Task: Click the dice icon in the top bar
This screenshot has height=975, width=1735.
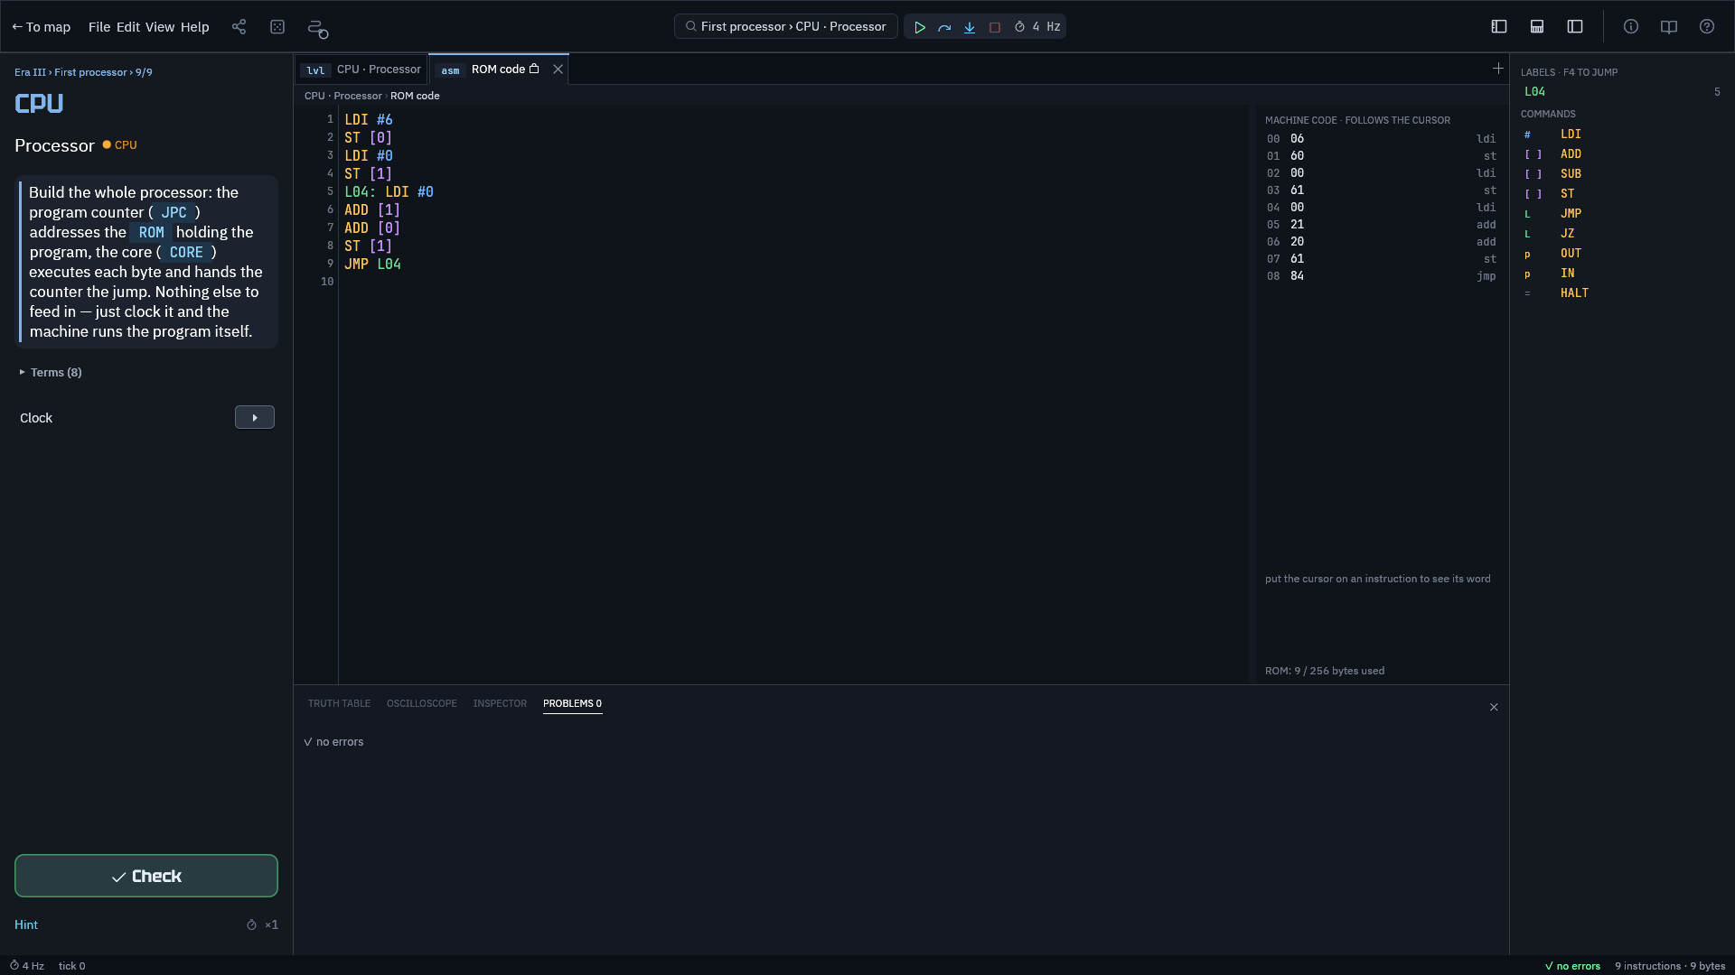Action: 277,27
